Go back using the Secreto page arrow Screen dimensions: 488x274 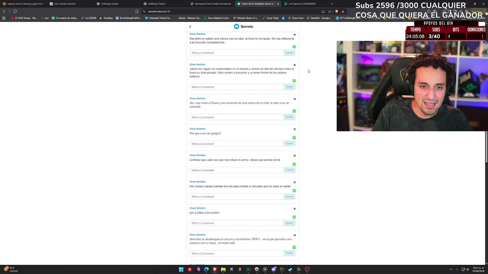click(x=190, y=27)
